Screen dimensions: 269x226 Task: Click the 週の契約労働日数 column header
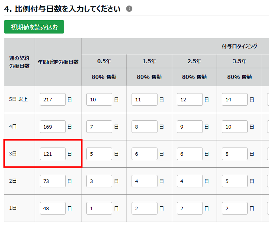19,62
